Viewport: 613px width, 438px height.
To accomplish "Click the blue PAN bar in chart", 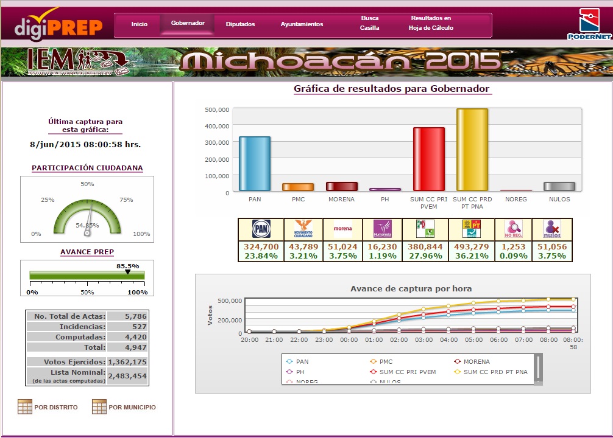I will coord(255,164).
